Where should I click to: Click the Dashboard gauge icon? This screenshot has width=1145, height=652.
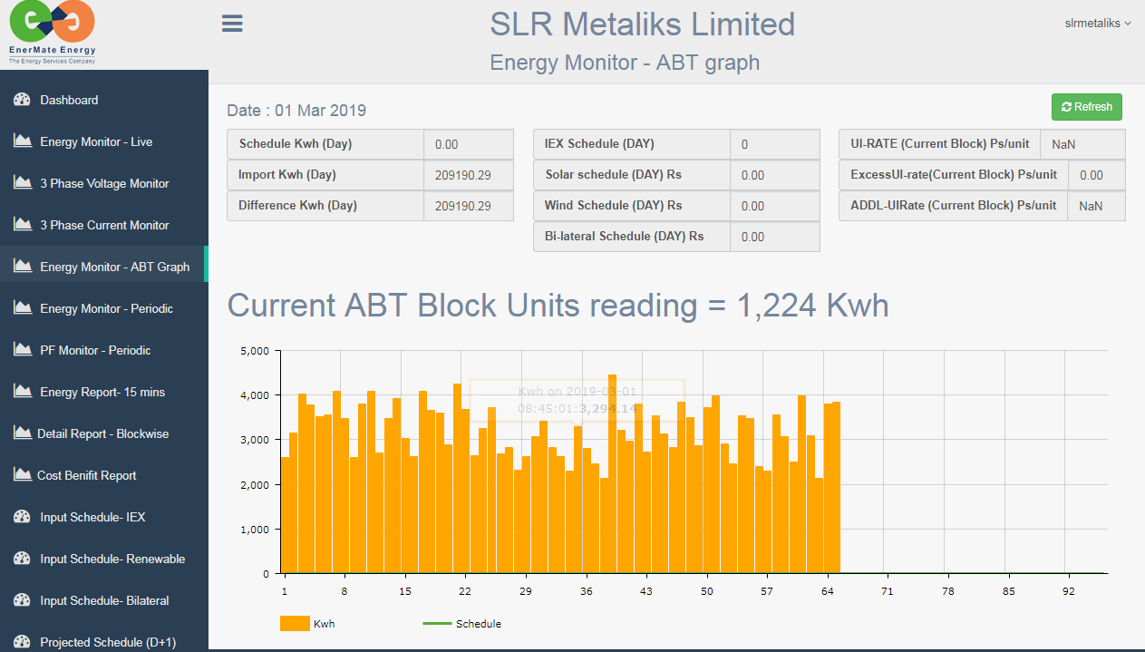[x=23, y=100]
